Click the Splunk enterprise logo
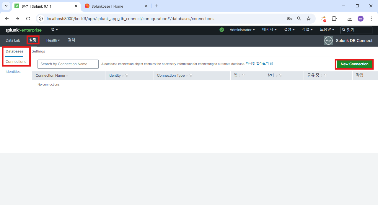 pyautogui.click(x=24, y=30)
